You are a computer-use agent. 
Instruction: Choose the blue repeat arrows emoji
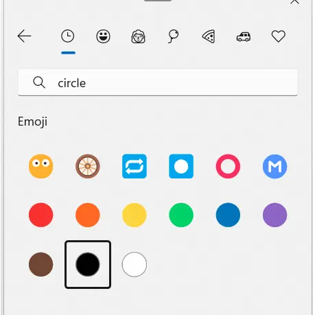(135, 166)
